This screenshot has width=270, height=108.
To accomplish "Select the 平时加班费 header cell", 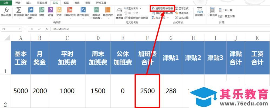I will [67, 58].
